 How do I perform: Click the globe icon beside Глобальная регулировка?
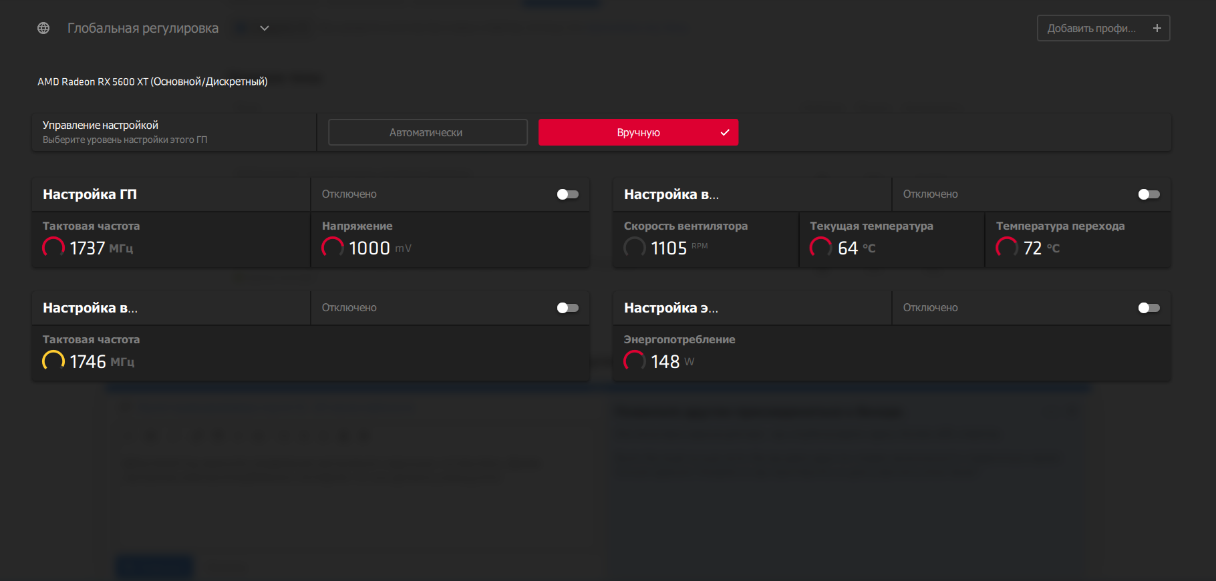pyautogui.click(x=43, y=28)
